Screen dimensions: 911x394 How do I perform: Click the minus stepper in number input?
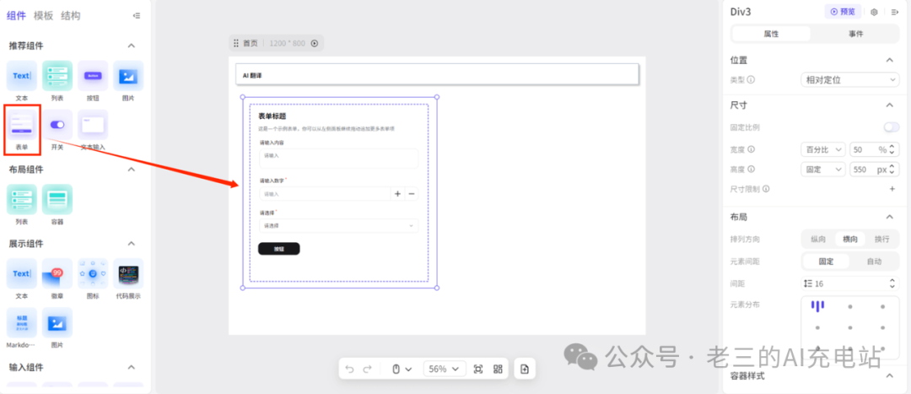point(412,194)
